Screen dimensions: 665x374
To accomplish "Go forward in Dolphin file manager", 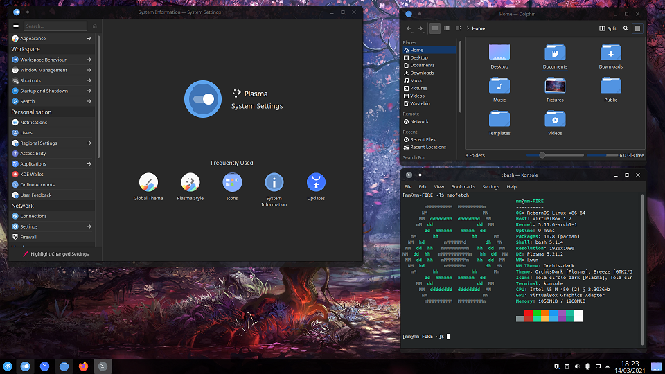I will 420,28.
